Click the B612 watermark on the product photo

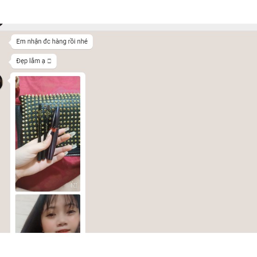pos(74,185)
